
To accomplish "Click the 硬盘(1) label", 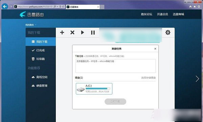I will point(79,78).
